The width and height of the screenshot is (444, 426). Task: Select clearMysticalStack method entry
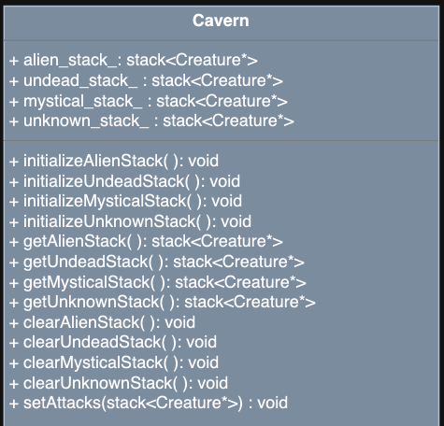114,362
